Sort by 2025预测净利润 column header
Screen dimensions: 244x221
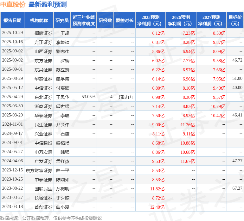tap(150, 21)
